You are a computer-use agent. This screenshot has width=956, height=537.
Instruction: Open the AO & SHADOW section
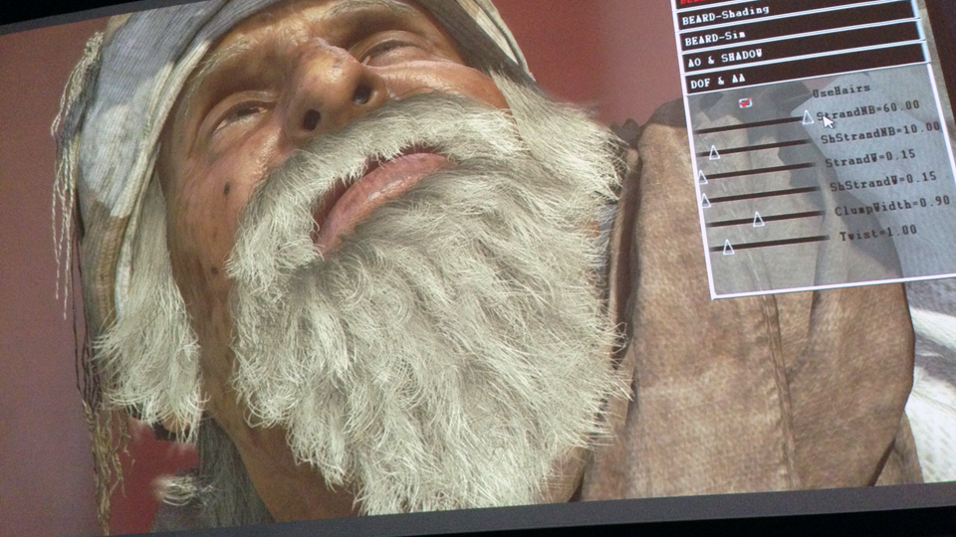(803, 57)
